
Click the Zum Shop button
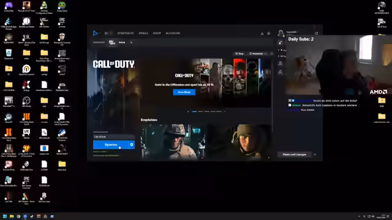[184, 92]
